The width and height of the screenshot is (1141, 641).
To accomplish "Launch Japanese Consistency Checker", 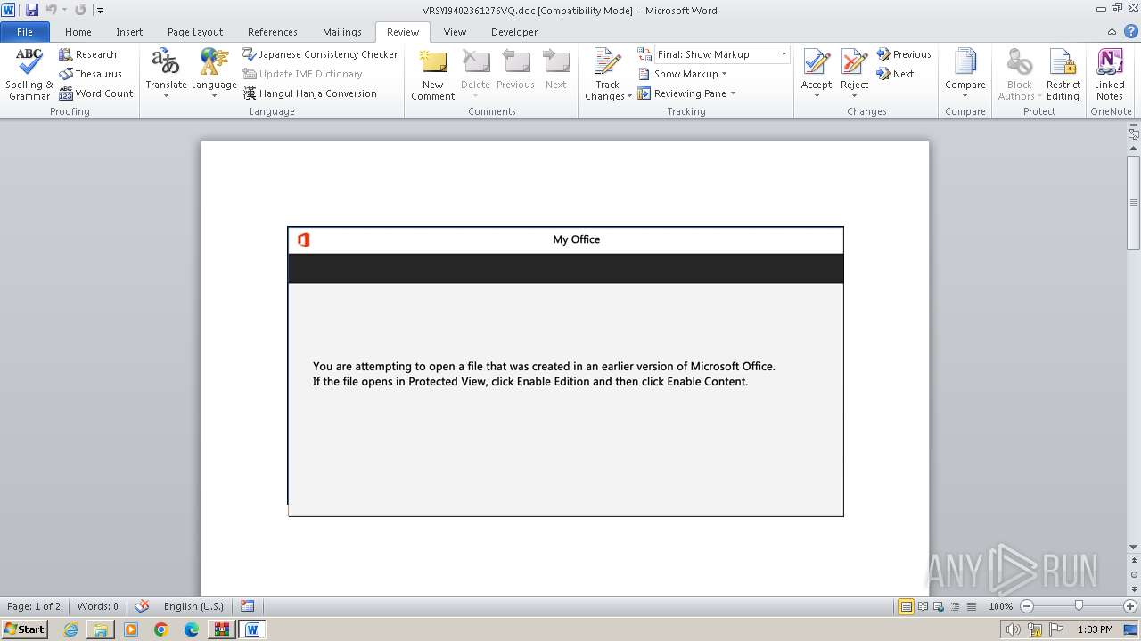I will pos(321,54).
